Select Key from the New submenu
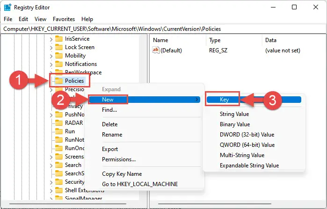327x209 pixels. (254, 100)
